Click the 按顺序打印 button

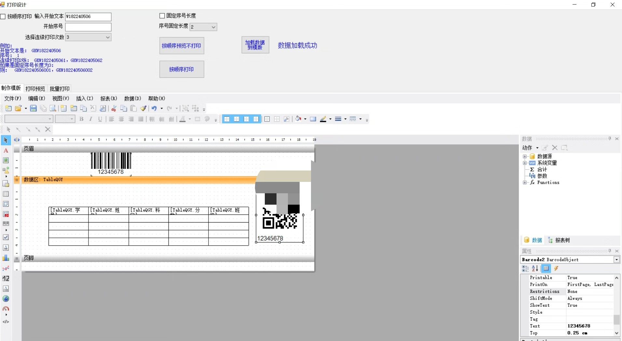click(182, 69)
